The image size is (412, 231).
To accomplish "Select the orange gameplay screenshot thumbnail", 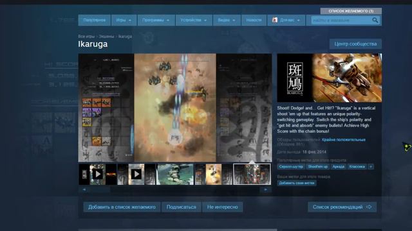I will pos(214,174).
